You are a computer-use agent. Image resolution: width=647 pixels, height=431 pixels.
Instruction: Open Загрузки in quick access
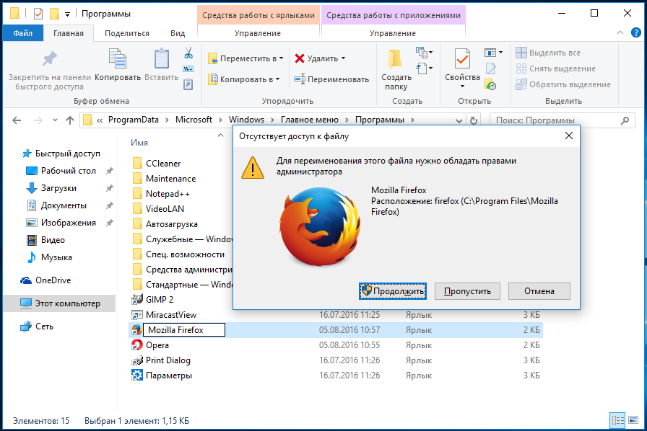pyautogui.click(x=58, y=188)
